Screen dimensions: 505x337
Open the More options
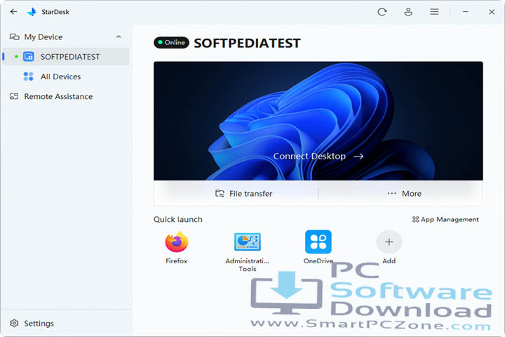point(405,194)
